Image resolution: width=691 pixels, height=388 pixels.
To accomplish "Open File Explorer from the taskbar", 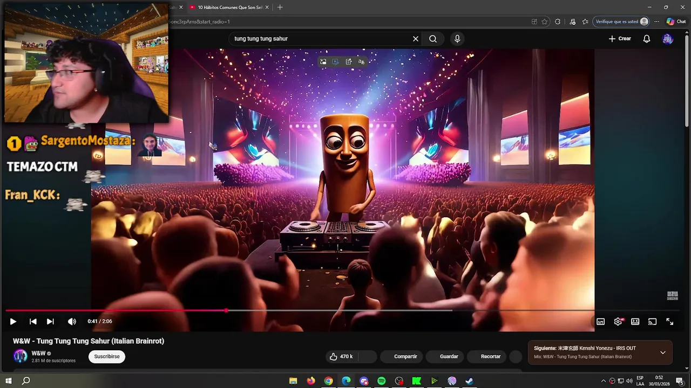I will point(293,381).
